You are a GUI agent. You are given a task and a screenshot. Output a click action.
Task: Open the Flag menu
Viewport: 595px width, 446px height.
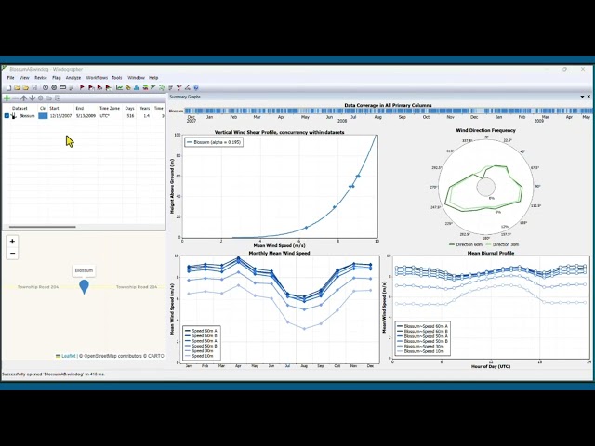pyautogui.click(x=57, y=78)
